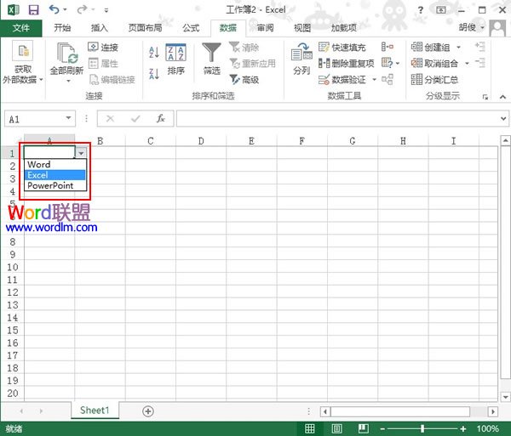The height and width of the screenshot is (436, 511).
Task: Open Get External Data dropdown arrow
Action: coord(41,79)
